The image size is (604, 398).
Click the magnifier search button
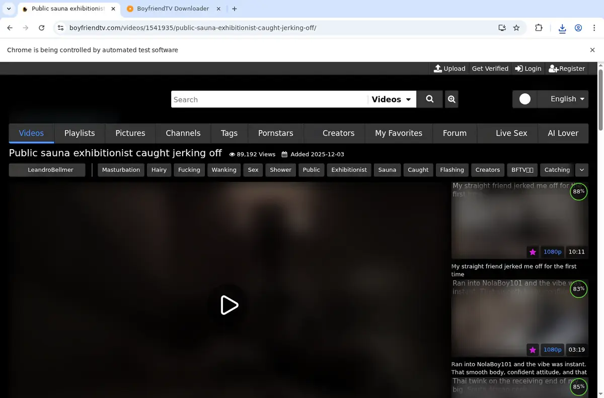[430, 99]
